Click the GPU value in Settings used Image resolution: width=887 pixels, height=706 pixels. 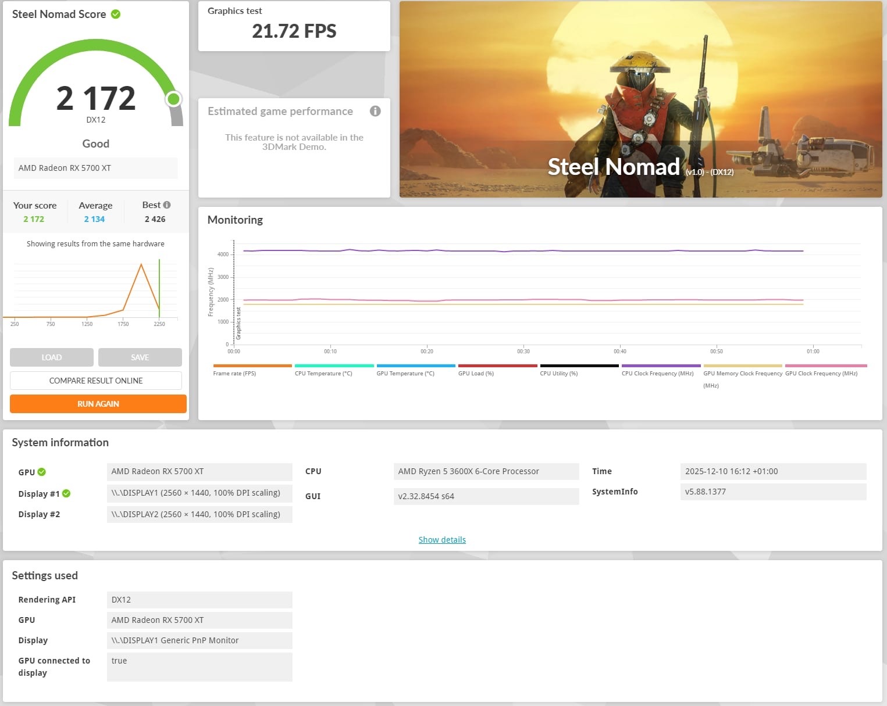pyautogui.click(x=200, y=620)
